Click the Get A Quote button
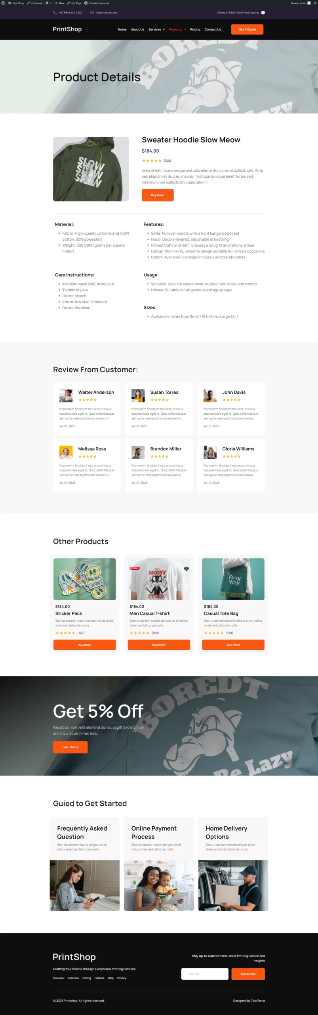The height and width of the screenshot is (1015, 318). pos(247,29)
